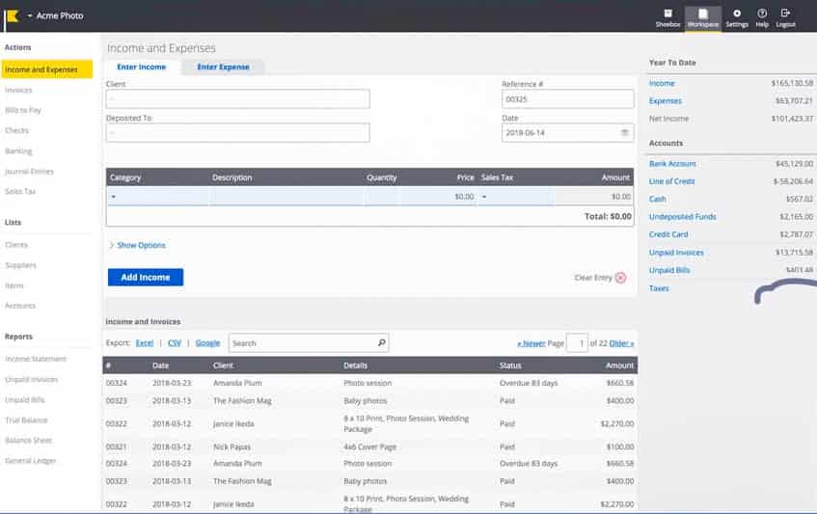Select the Enter Income tab
The height and width of the screenshot is (514, 817).
(141, 68)
